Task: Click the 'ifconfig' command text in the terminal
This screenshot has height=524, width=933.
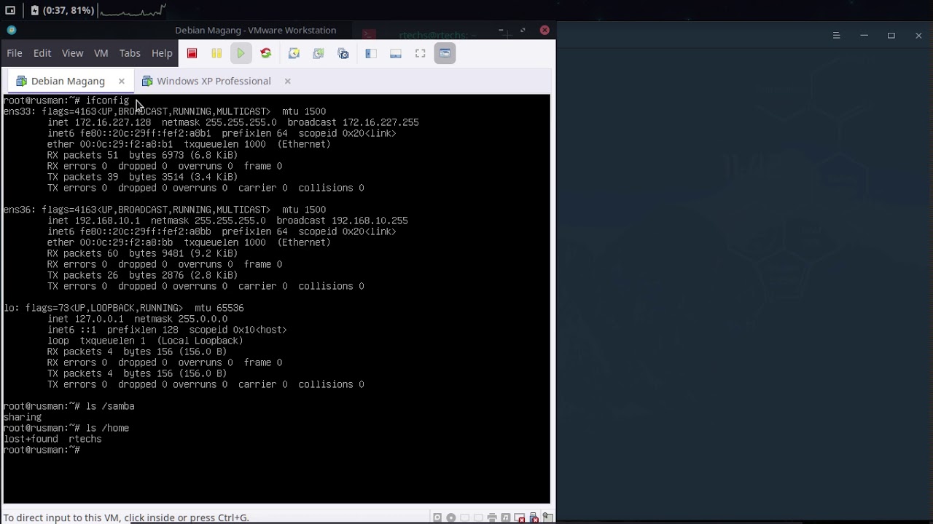Action: pyautogui.click(x=107, y=100)
